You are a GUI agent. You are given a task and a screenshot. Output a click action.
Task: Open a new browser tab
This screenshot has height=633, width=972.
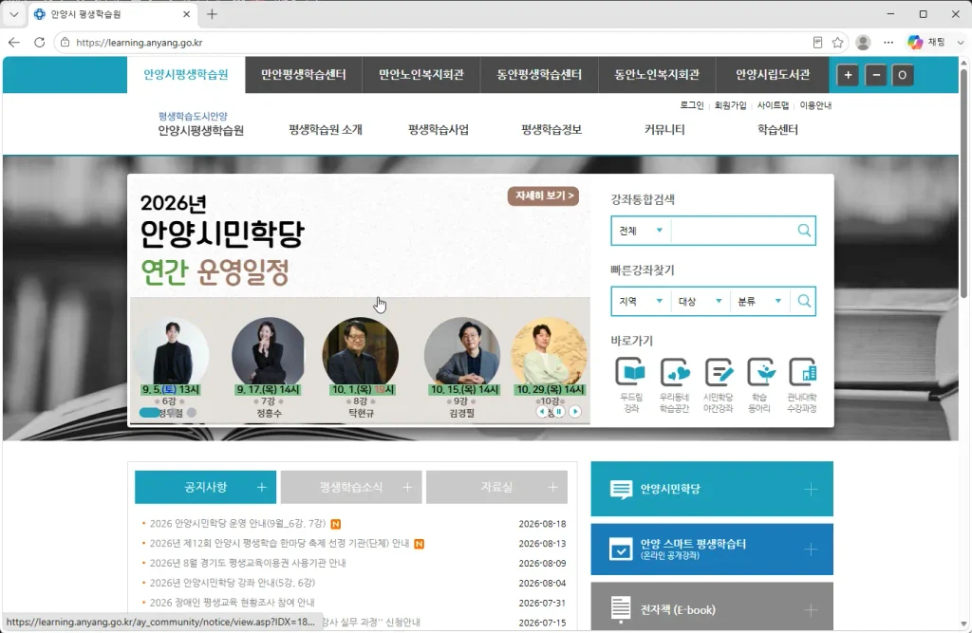tap(212, 14)
